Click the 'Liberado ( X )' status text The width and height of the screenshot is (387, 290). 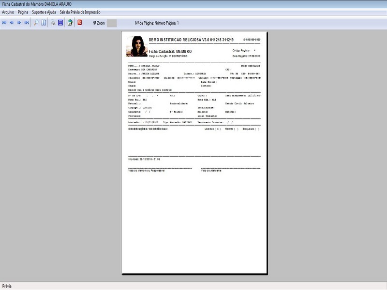coord(212,129)
